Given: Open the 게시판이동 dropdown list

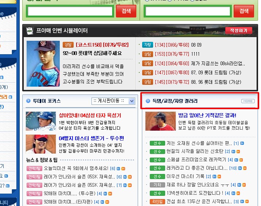Looking at the screenshot, I should tap(113, 101).
